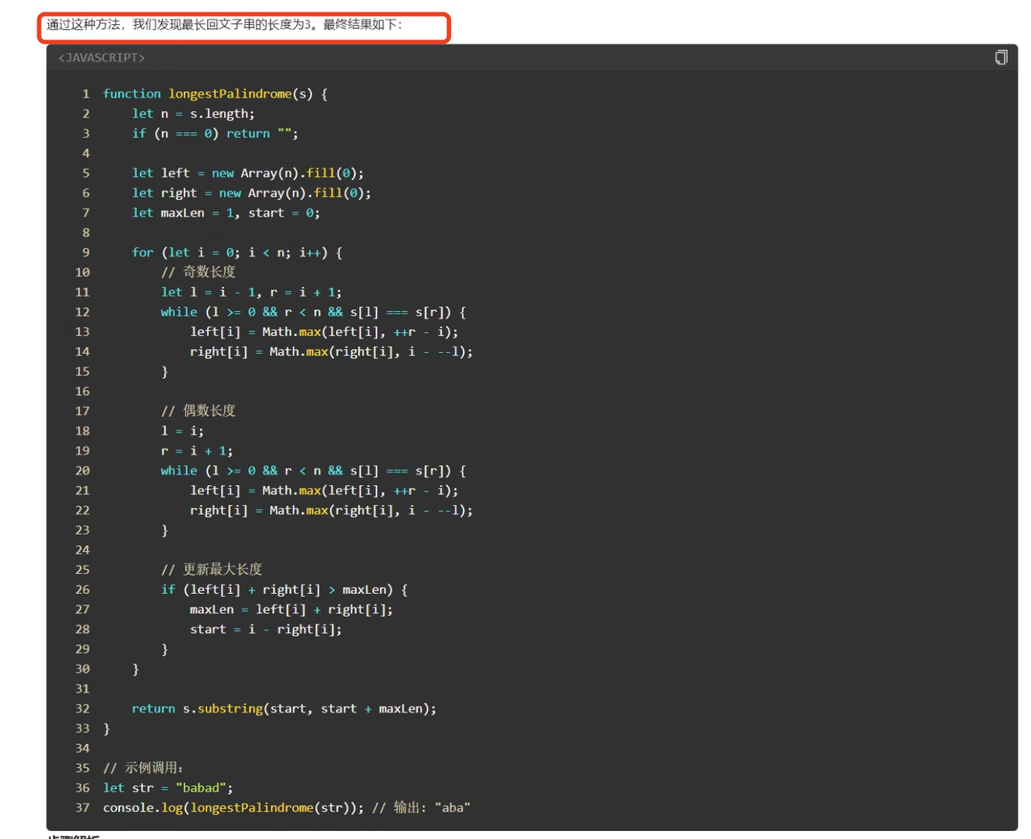Click the comment '// 奇数长度'
Image resolution: width=1031 pixels, height=839 pixels.
tap(198, 272)
